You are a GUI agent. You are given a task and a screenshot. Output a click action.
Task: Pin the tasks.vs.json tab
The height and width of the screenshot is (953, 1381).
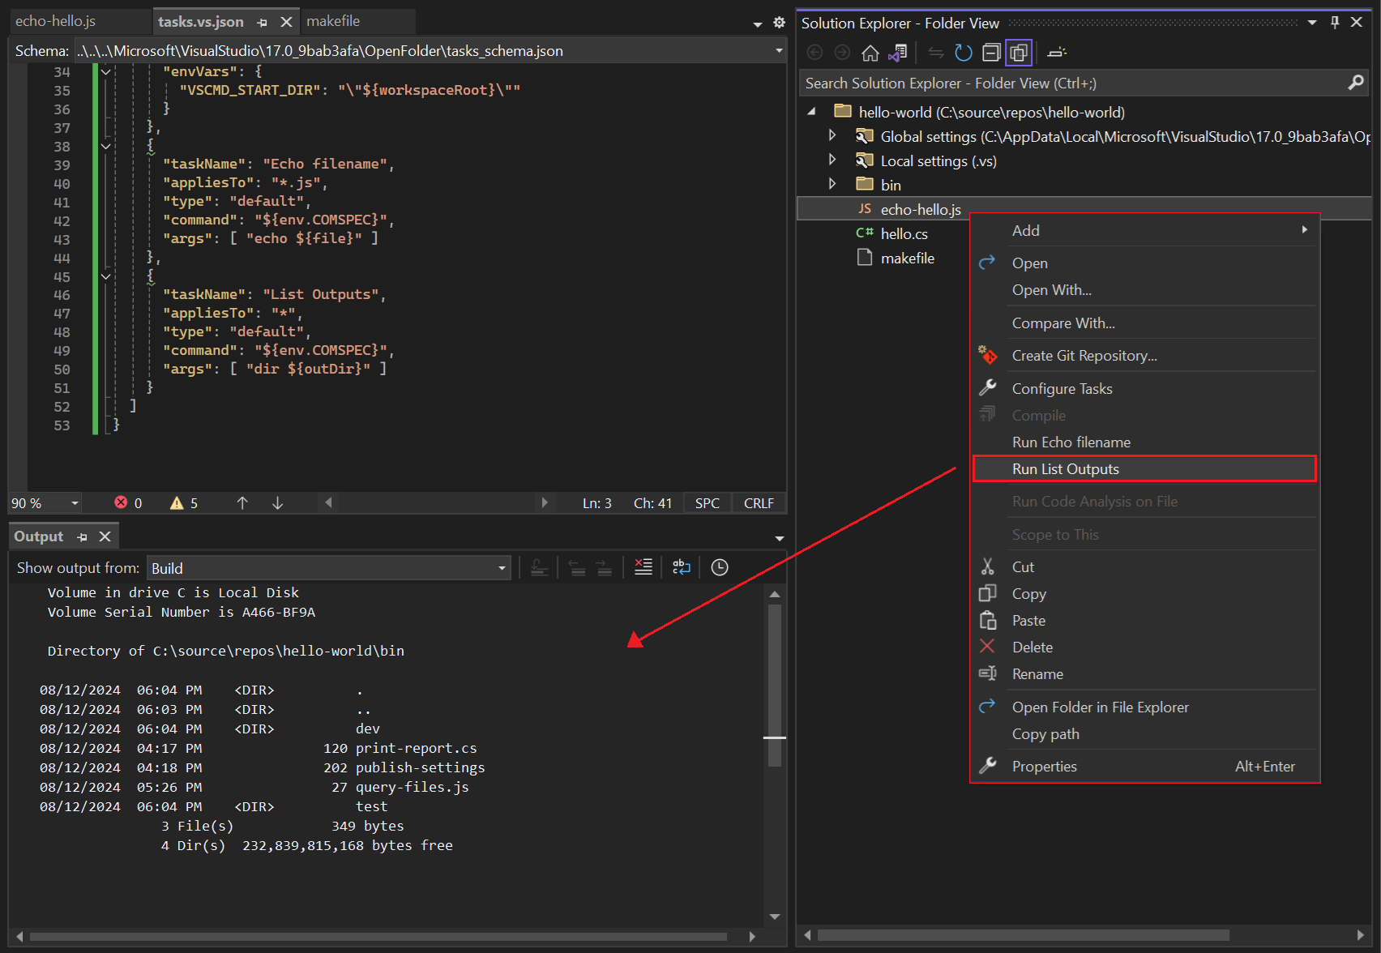coord(261,21)
